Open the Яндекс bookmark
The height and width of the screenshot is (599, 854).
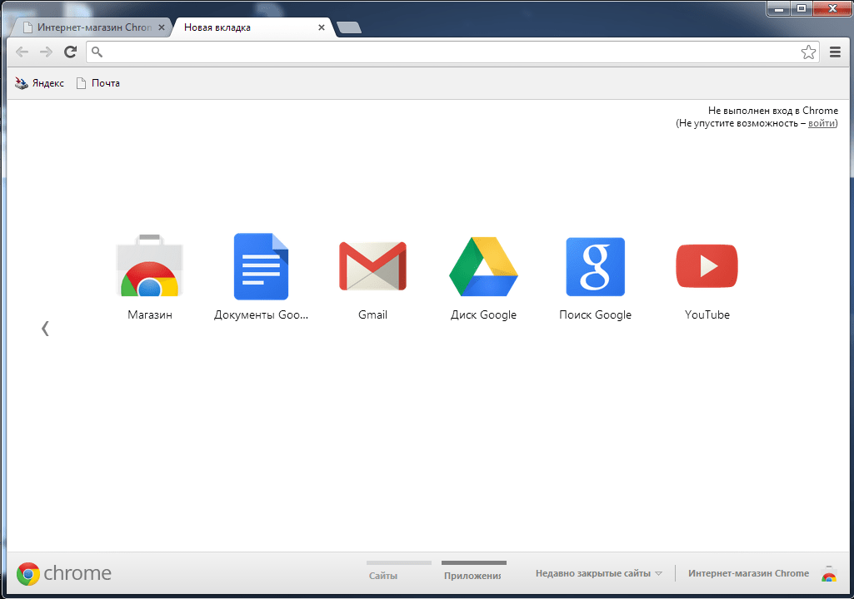[38, 82]
